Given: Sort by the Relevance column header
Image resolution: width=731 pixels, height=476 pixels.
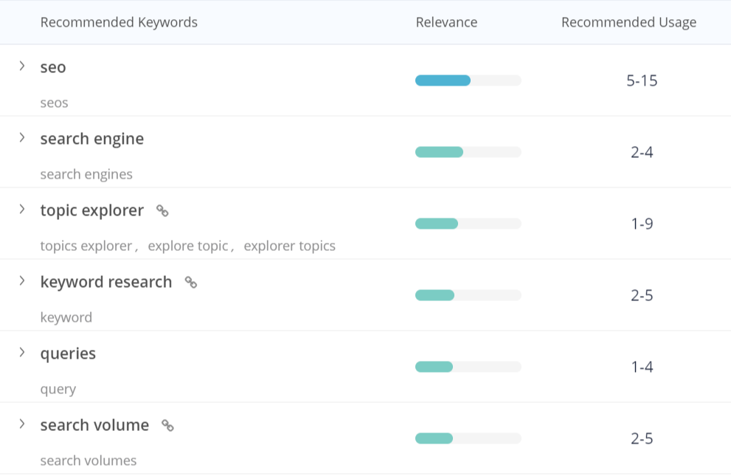Looking at the screenshot, I should click(446, 22).
